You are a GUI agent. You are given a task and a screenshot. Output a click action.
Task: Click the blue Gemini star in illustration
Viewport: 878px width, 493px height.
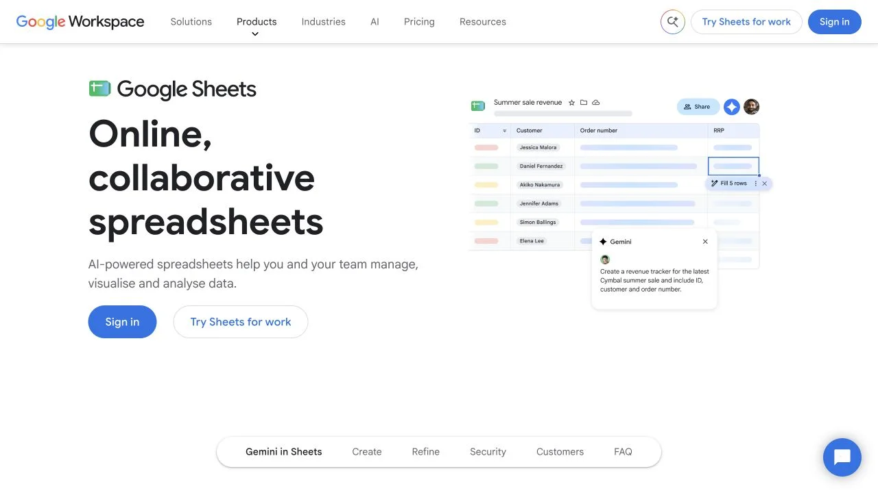(732, 107)
